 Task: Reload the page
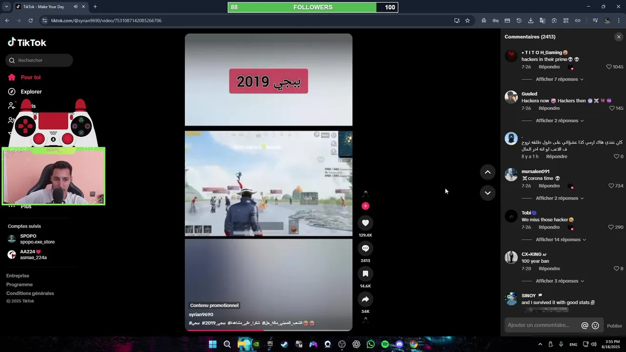(30, 21)
